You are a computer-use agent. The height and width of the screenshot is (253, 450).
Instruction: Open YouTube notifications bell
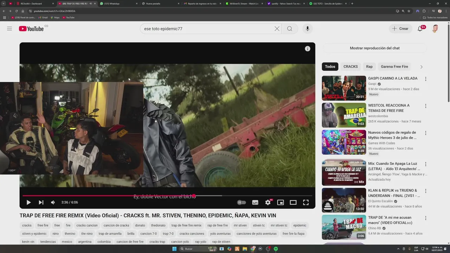pos(420,29)
